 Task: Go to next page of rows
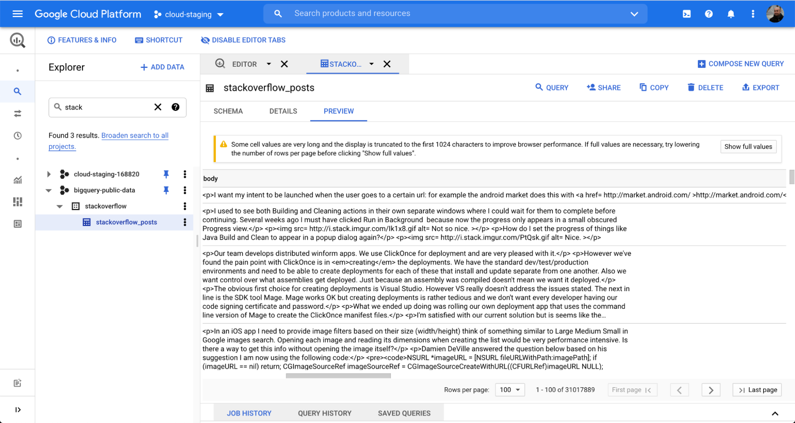click(711, 390)
